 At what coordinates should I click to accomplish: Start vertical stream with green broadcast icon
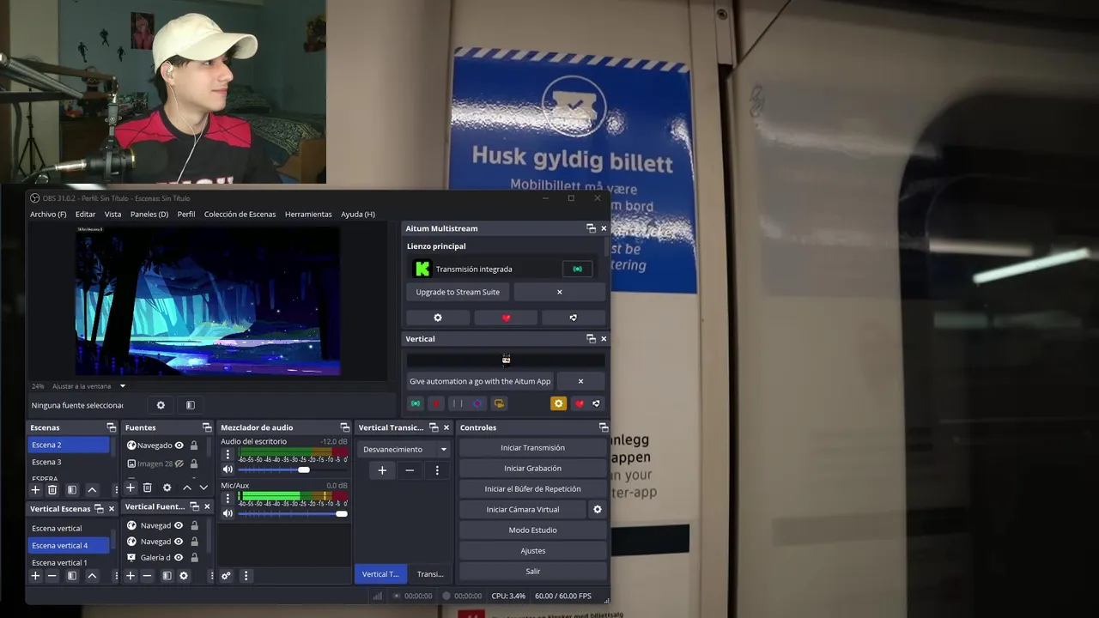[x=416, y=403]
